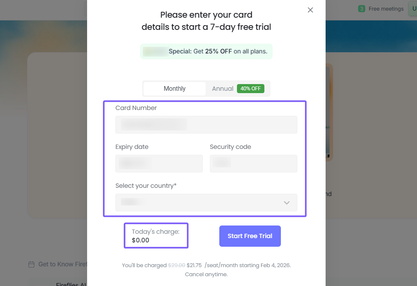Screen dimensions: 417x286
Task: Click the struck-through $29.00 price
Action: point(177,266)
